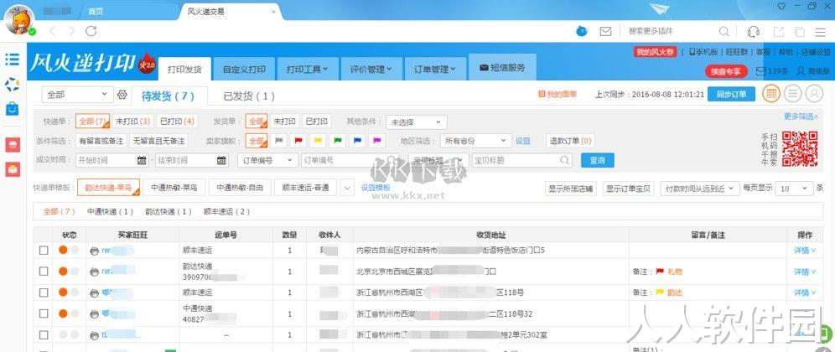Open the 评价管理 menu

(x=371, y=70)
